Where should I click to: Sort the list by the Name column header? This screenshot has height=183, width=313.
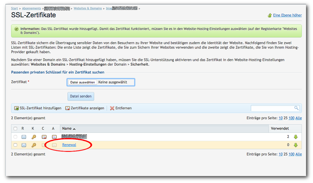67,129
